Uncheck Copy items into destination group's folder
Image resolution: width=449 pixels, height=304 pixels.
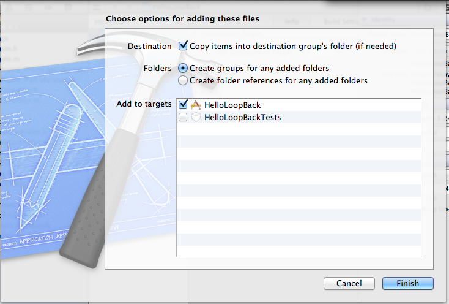point(183,46)
